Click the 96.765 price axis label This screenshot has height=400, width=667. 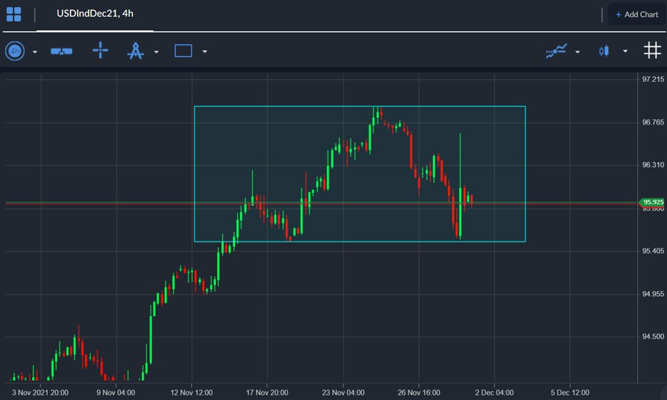pos(653,122)
